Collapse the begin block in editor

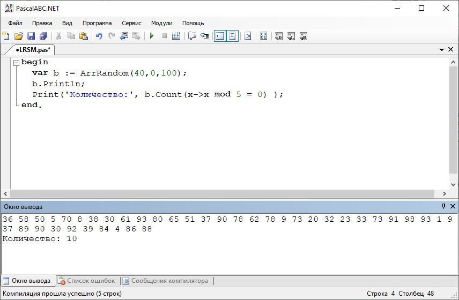coord(17,62)
